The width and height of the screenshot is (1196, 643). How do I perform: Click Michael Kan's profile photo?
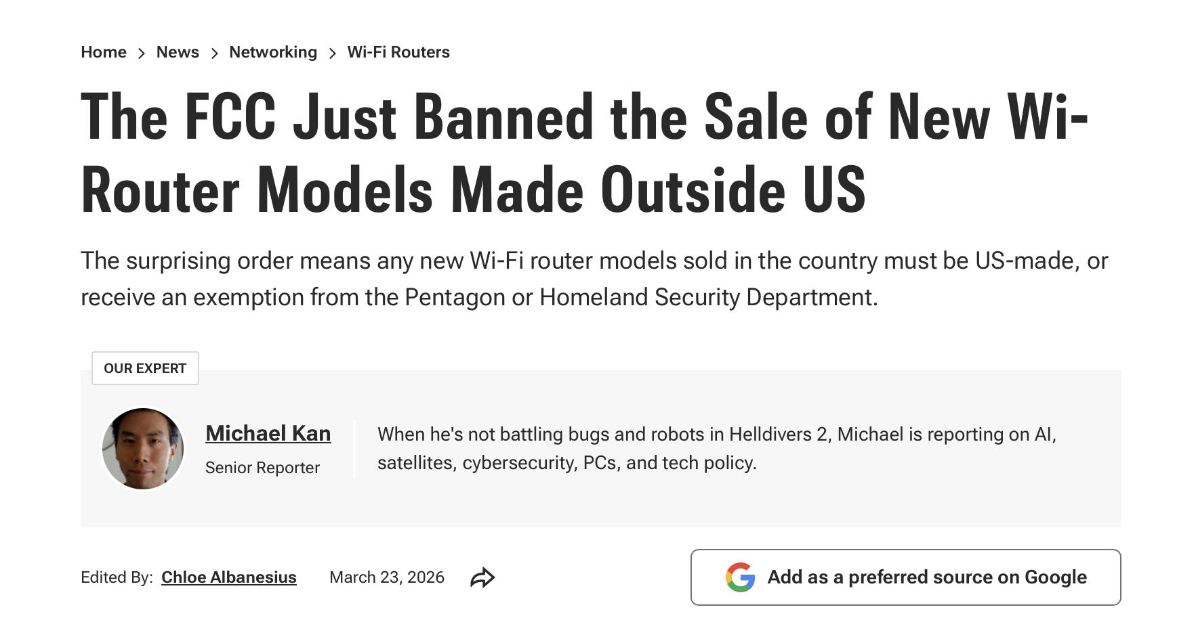(x=142, y=447)
